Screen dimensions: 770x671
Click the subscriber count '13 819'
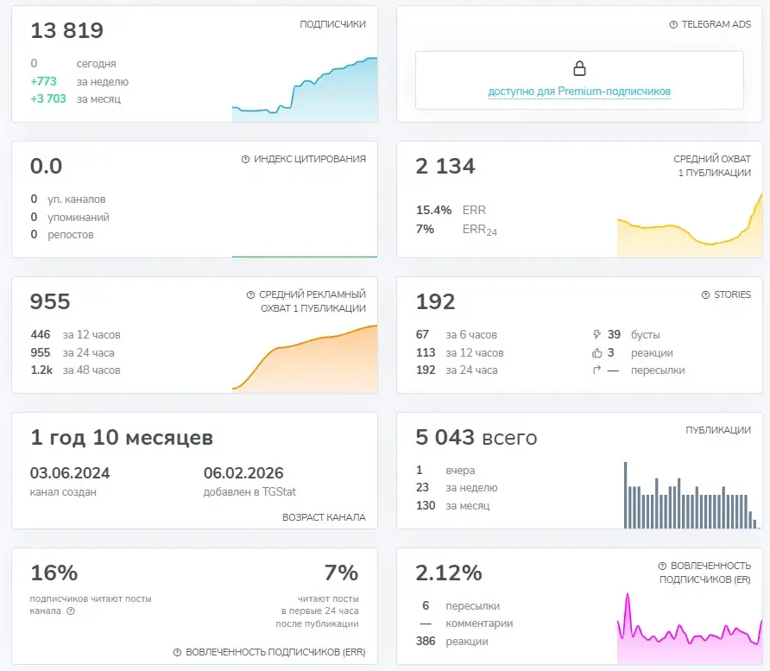coord(66,30)
